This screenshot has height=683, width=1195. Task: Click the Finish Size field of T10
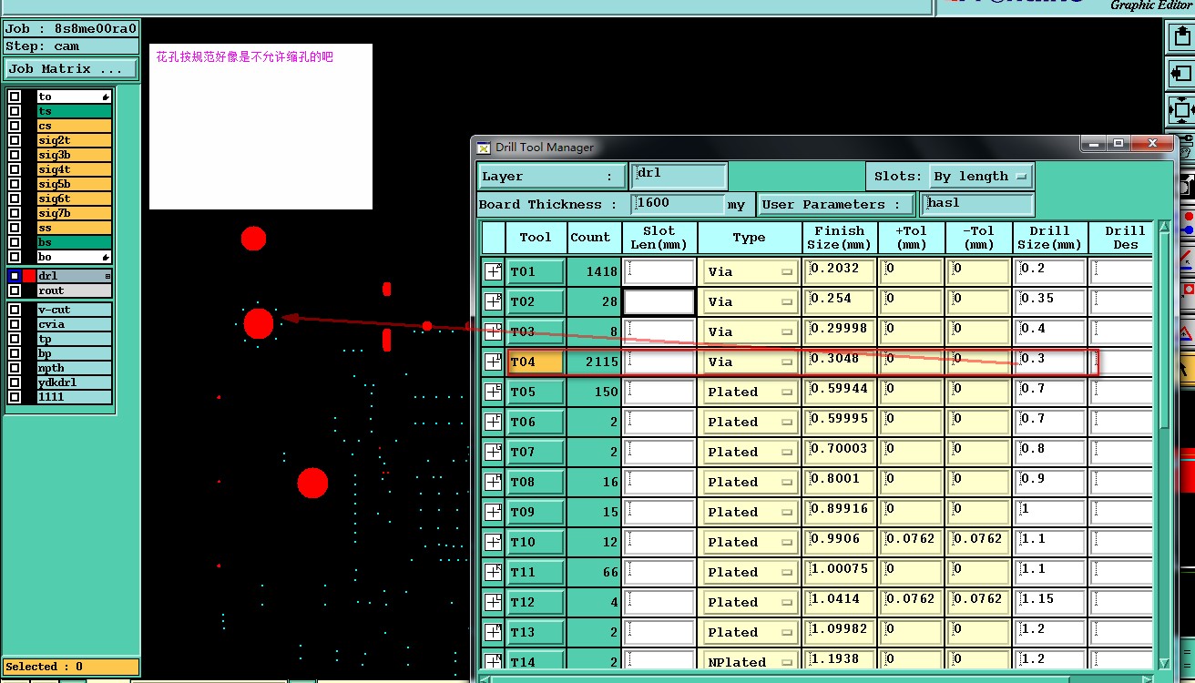click(840, 542)
